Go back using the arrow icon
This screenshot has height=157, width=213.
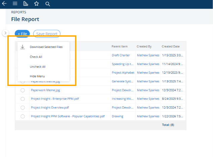(x=4, y=4)
